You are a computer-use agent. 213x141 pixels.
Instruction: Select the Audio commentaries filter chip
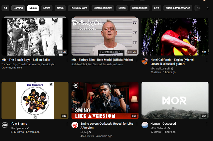click(178, 8)
